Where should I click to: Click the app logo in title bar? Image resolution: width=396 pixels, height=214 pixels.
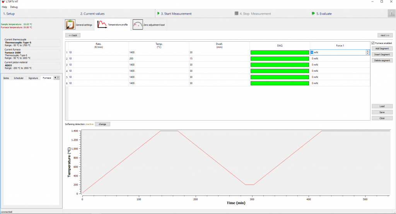[x=3, y=2]
